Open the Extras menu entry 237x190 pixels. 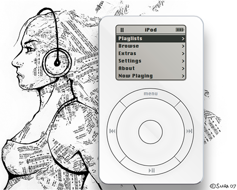click(151, 54)
